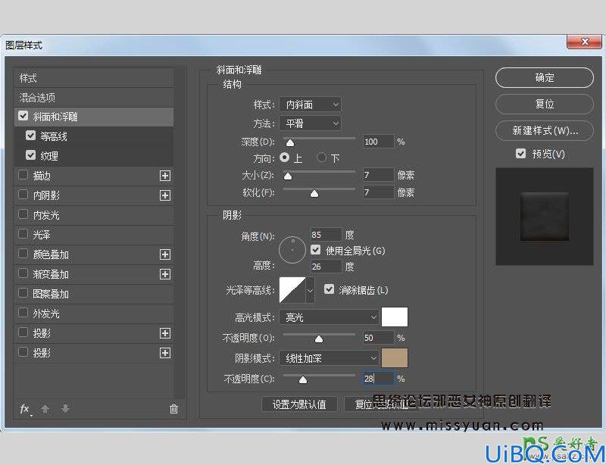This screenshot has height=465, width=606.
Task: Click the trash delete effect icon
Action: coord(173,409)
